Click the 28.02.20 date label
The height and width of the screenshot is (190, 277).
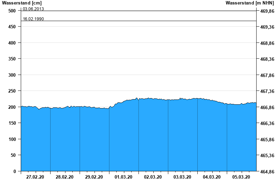coord(65,177)
